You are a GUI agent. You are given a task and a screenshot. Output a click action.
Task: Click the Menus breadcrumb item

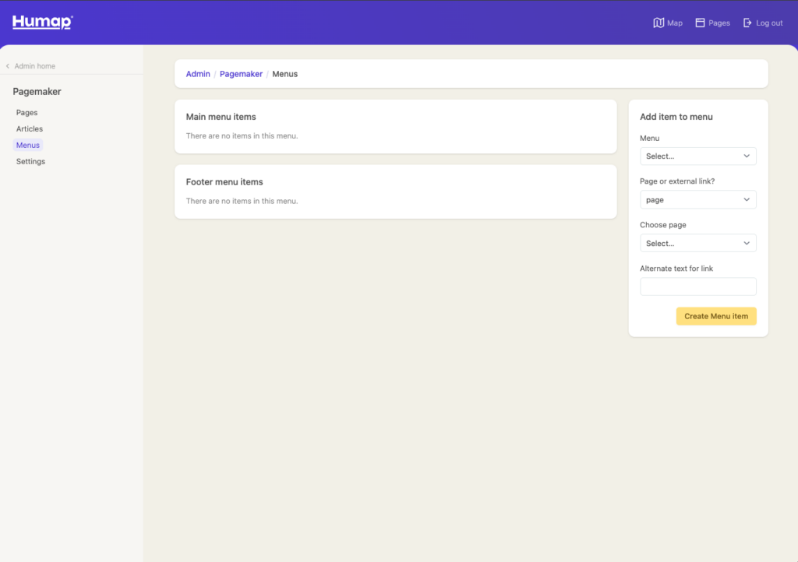(285, 74)
